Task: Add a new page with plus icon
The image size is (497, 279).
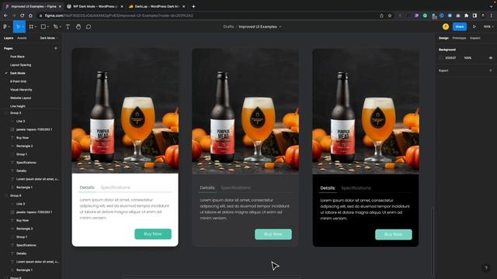Action: (x=56, y=48)
